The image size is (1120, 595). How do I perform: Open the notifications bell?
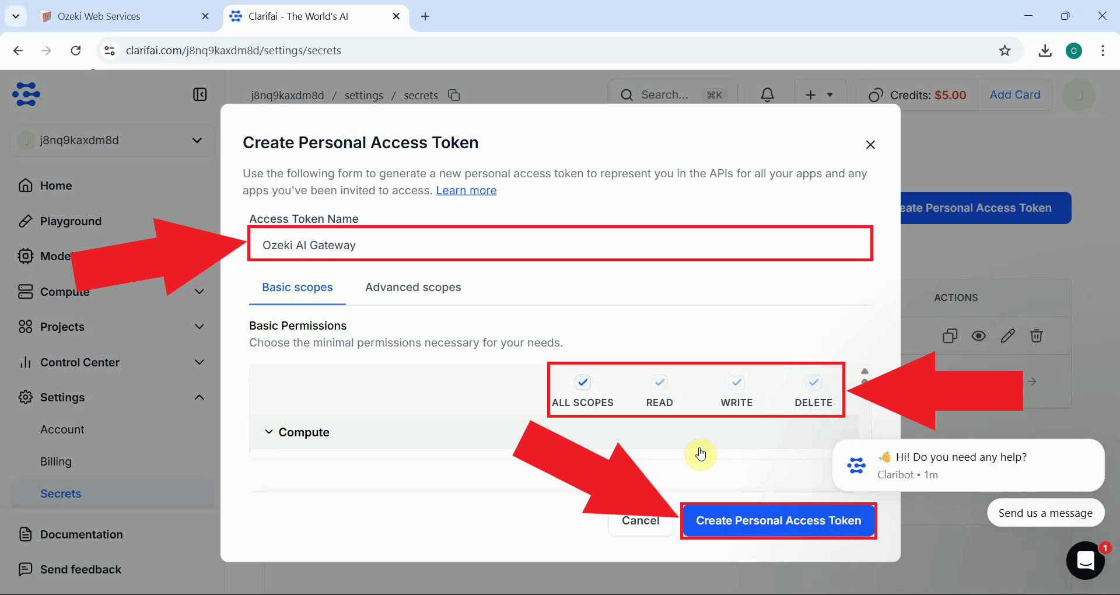click(767, 94)
